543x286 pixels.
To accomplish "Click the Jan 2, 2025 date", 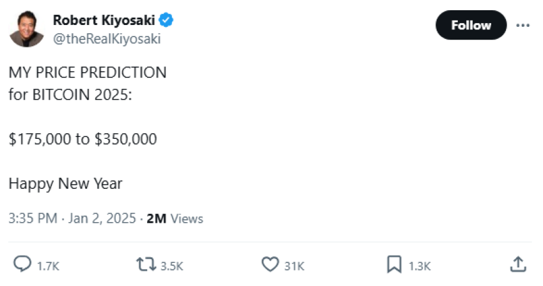I will pyautogui.click(x=101, y=218).
